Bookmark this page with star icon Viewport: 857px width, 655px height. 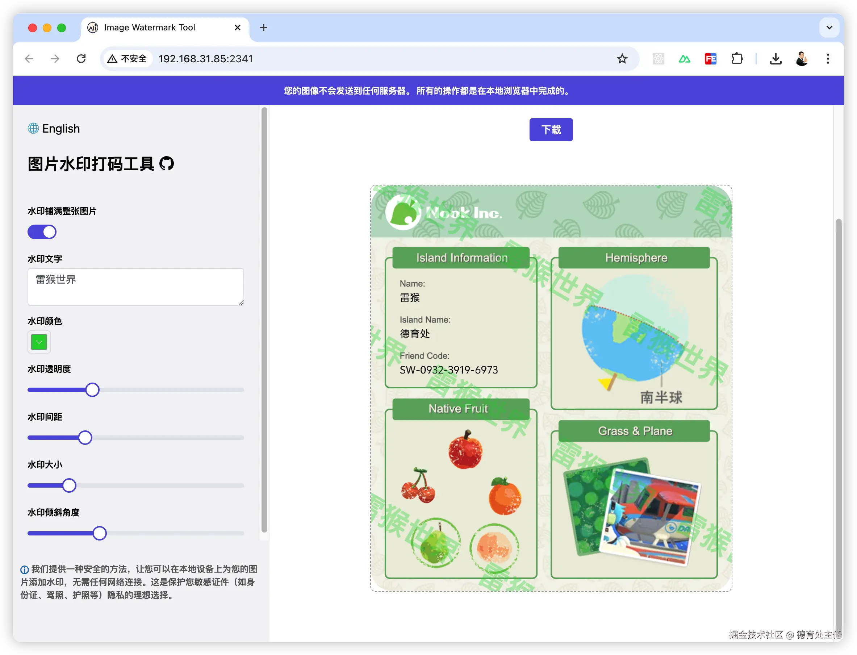[x=622, y=59]
